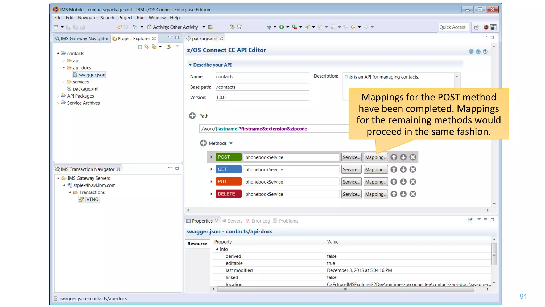The image size is (545, 307).
Task: Click the add Methods plus icon
Action: [203, 143]
